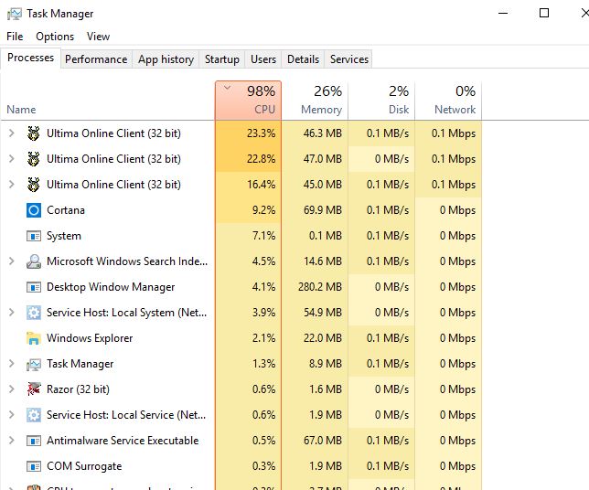Switch to the Details tab
Image resolution: width=589 pixels, height=490 pixels.
pos(303,59)
